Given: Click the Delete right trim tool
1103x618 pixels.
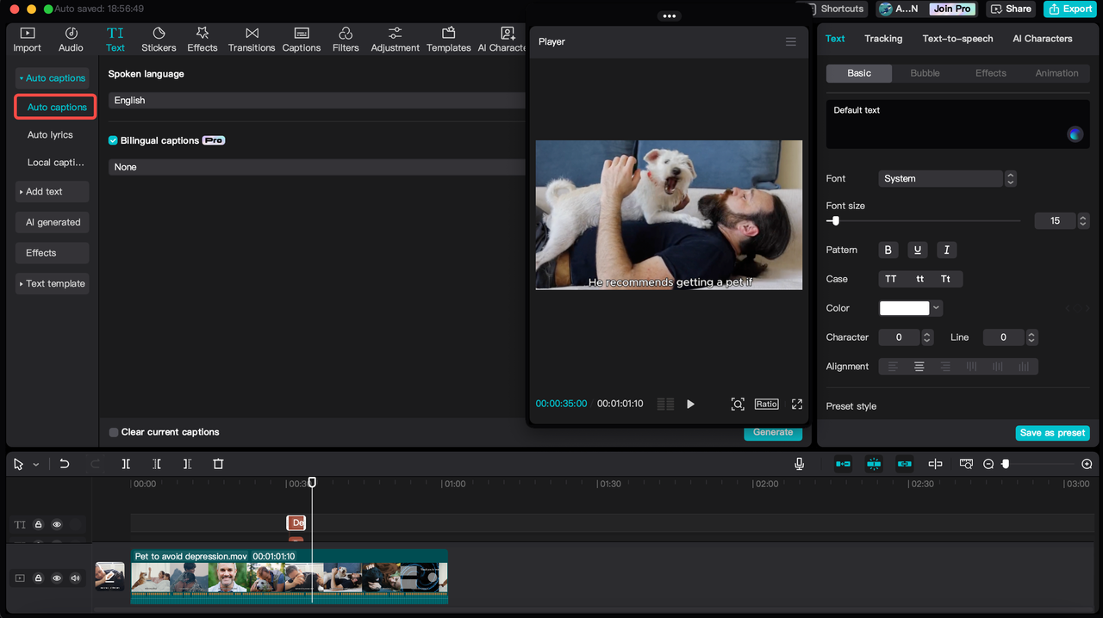Looking at the screenshot, I should pos(187,464).
